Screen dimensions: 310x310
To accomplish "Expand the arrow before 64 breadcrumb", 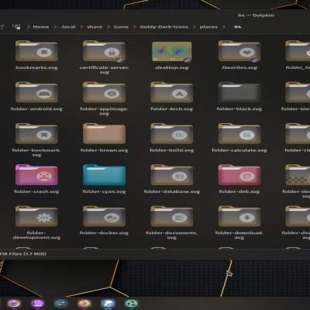I will [224, 27].
